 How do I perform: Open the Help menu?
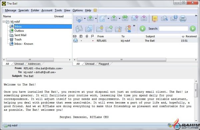click(x=88, y=10)
